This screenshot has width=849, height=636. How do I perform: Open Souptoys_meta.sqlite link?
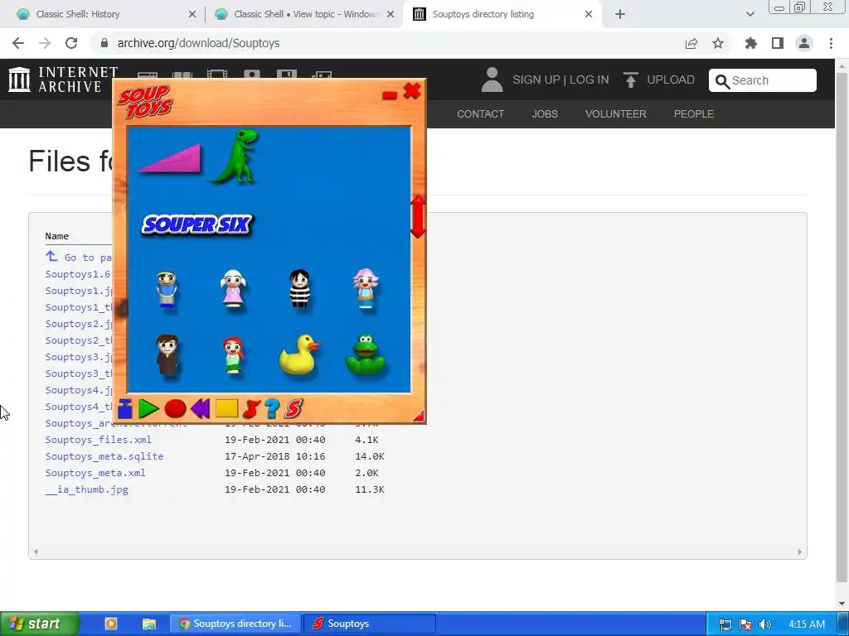pos(104,456)
